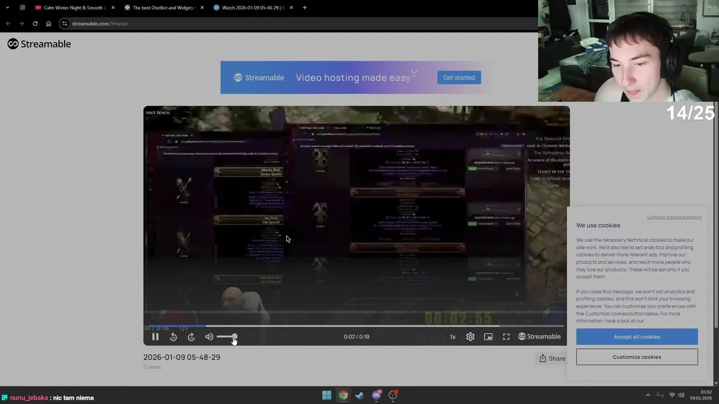719x404 pixels.
Task: Open a new browser tab
Action: coord(304,8)
